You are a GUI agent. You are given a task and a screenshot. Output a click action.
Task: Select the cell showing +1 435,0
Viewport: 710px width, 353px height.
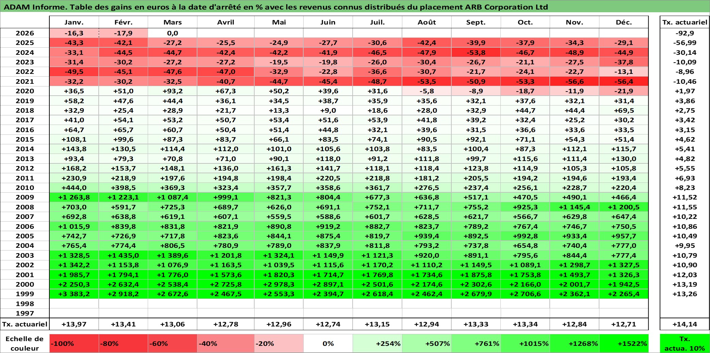tap(123, 255)
